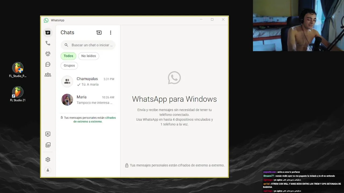
Task: Select the No leídos filter chip
Action: click(x=88, y=56)
